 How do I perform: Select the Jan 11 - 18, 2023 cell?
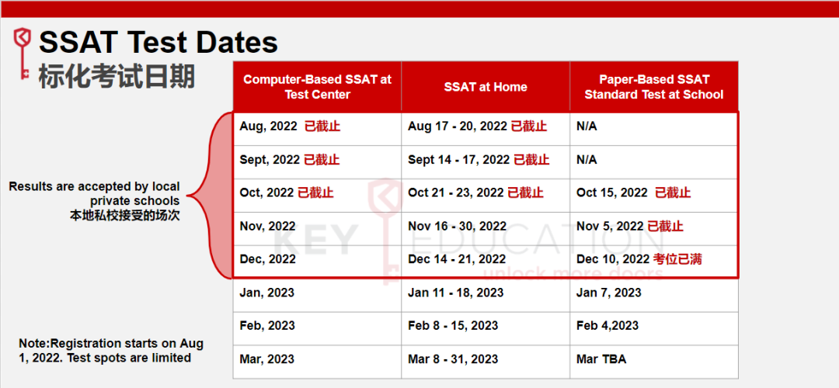click(x=455, y=293)
